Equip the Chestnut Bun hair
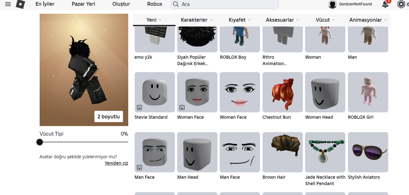Screen dimensions: 409x195 pyautogui.click(x=283, y=92)
